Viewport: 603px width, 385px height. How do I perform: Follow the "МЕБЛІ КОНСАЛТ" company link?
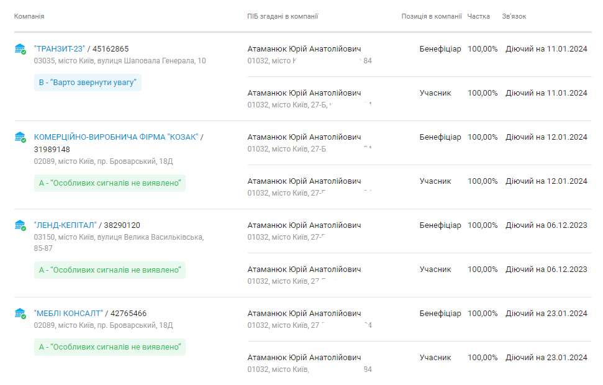[68, 314]
